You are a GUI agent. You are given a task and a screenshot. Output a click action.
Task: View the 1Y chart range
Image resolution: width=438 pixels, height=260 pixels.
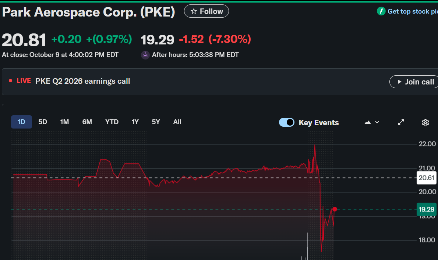tap(135, 122)
